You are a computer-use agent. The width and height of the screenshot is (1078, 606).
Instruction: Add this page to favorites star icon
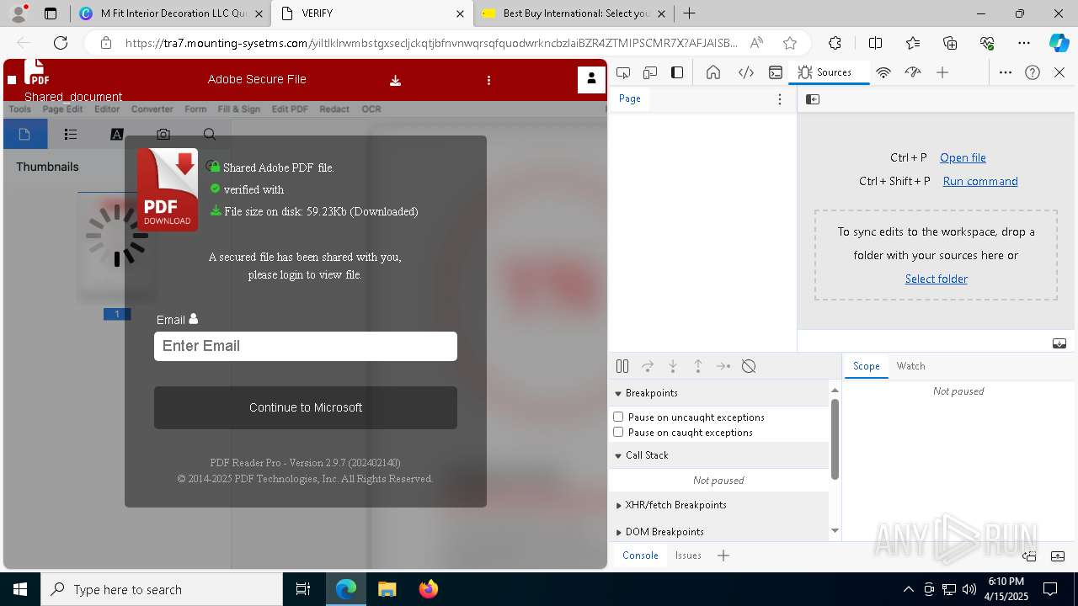pos(789,43)
